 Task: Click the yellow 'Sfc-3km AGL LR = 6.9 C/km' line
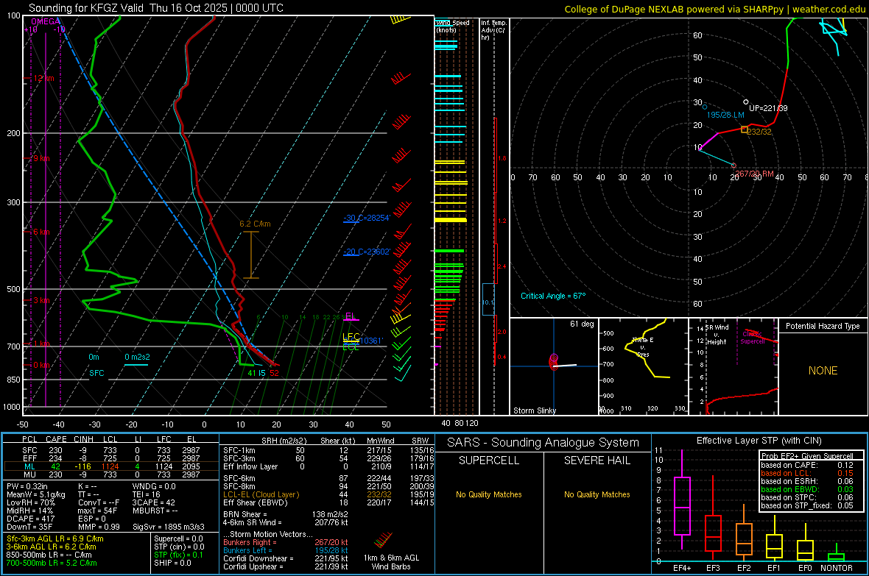(55, 538)
